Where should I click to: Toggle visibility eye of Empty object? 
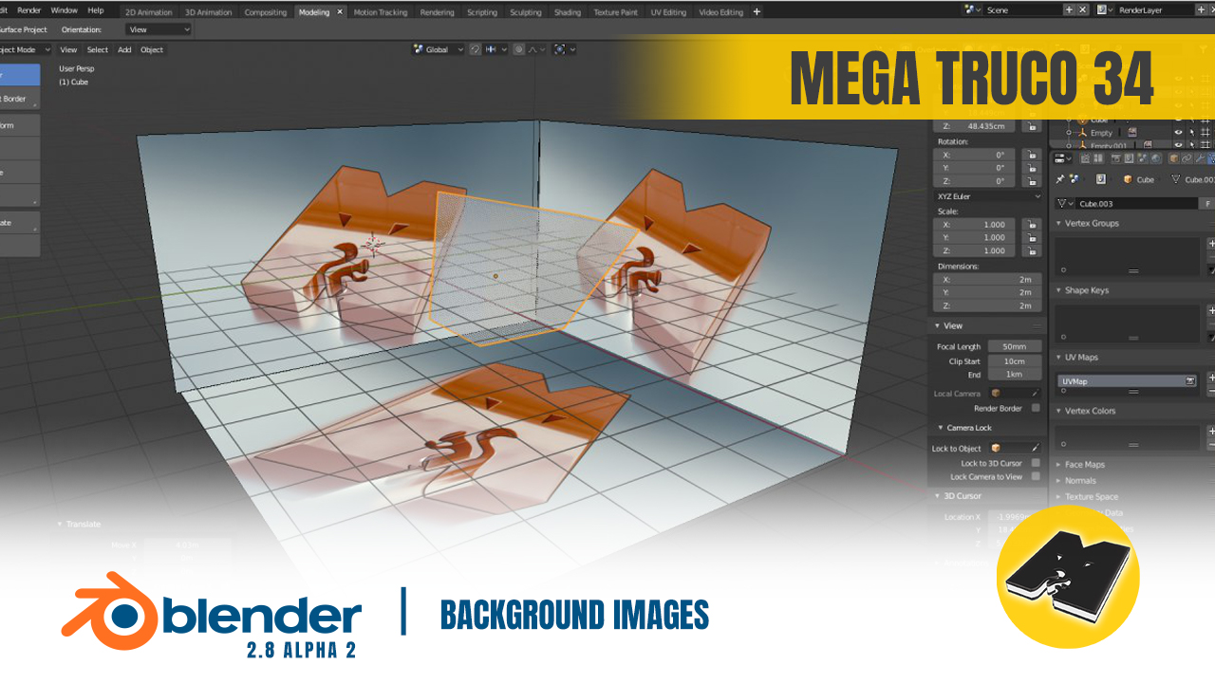(x=1178, y=133)
